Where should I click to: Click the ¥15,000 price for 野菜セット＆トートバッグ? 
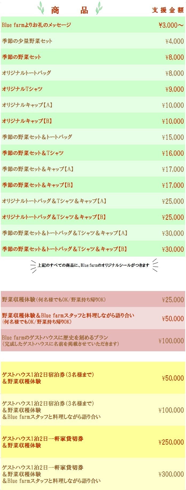[x=173, y=137]
